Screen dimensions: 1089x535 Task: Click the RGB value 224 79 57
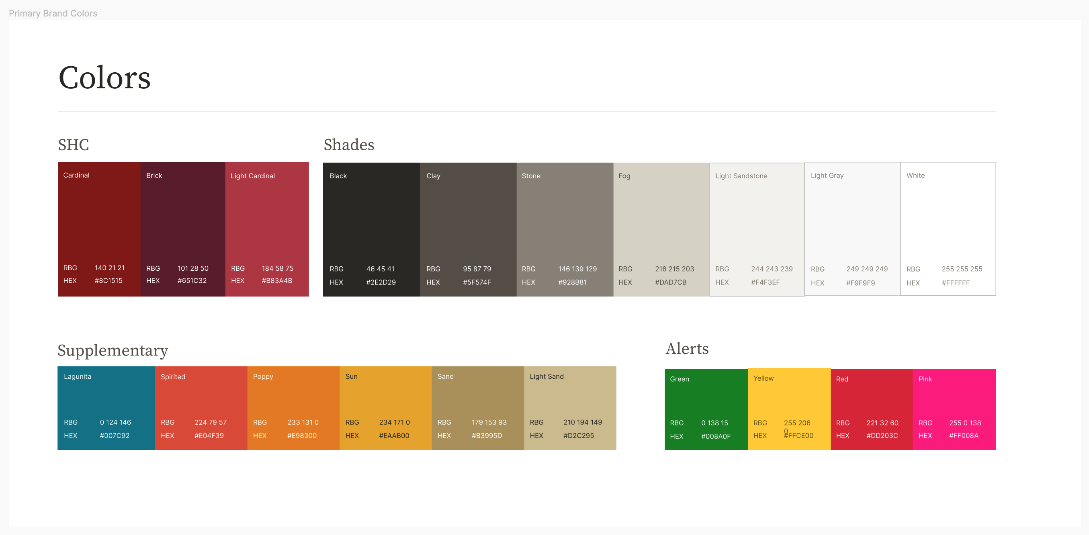click(210, 422)
